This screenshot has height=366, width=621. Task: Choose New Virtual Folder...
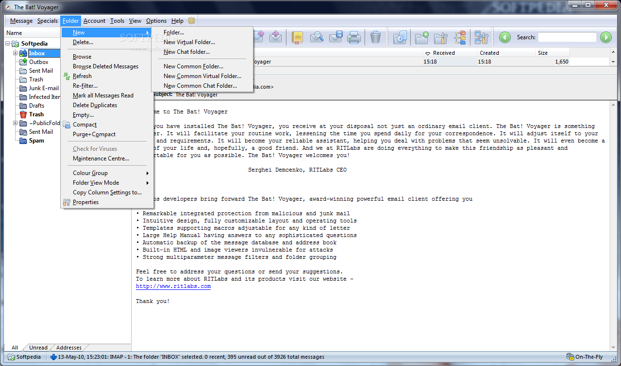click(202, 42)
